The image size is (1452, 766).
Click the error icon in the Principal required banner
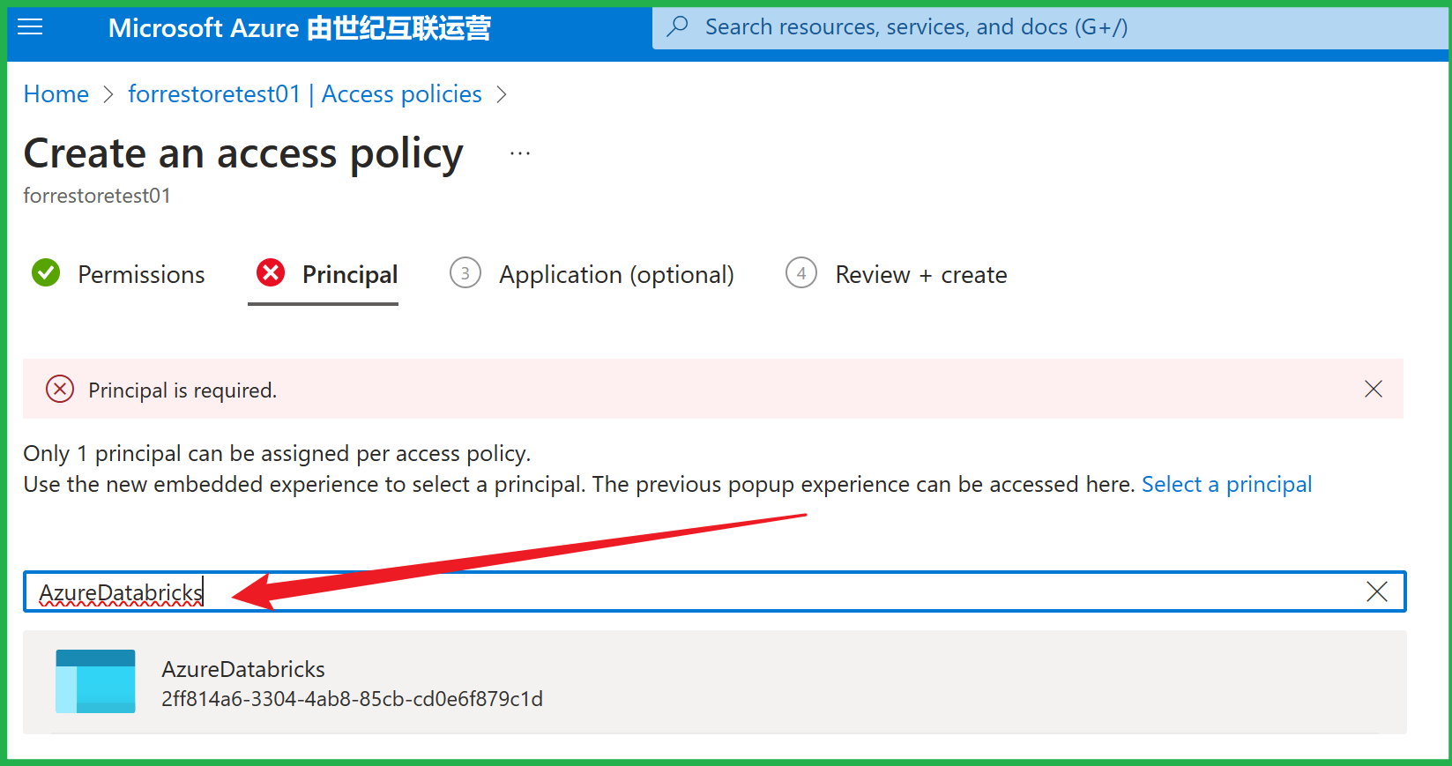coord(60,389)
